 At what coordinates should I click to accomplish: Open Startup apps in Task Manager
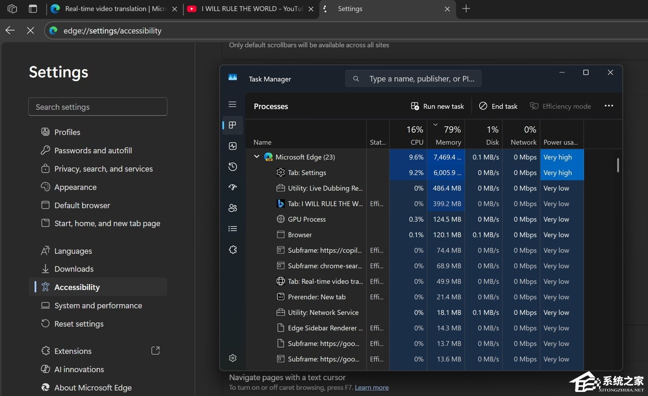click(x=233, y=187)
